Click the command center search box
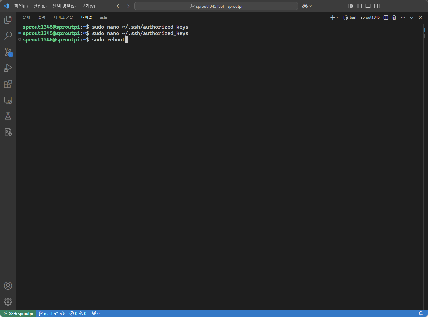 216,6
